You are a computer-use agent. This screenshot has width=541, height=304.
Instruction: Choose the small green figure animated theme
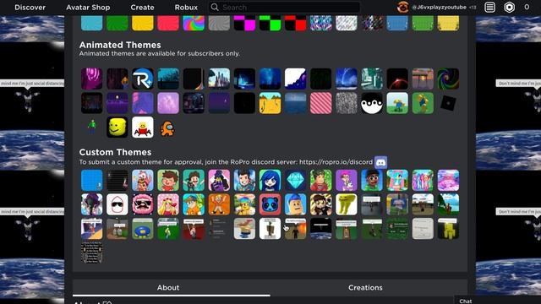coord(92,128)
